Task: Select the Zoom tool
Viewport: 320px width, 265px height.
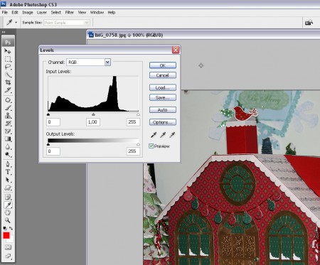Action: (8, 220)
